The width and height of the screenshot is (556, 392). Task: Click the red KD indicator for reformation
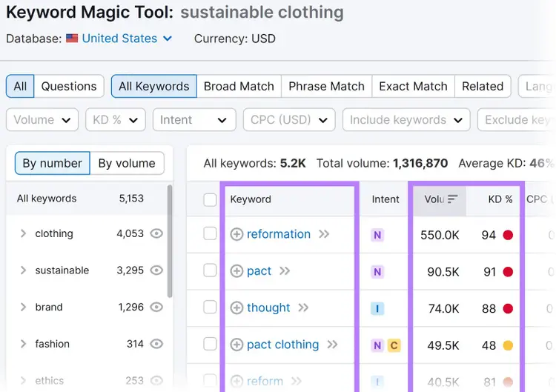point(508,235)
